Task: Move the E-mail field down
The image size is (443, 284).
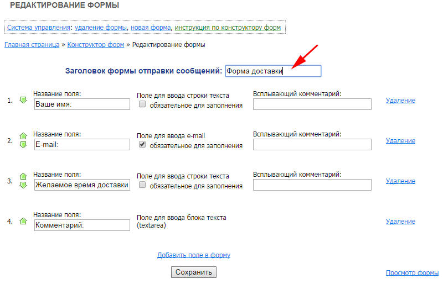Action: [23, 145]
